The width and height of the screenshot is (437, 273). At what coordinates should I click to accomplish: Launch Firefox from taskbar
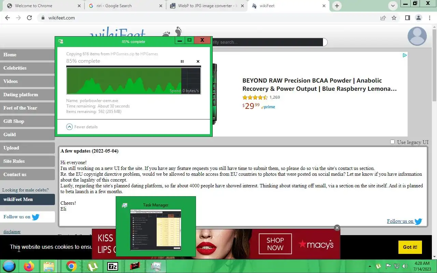(x=29, y=266)
